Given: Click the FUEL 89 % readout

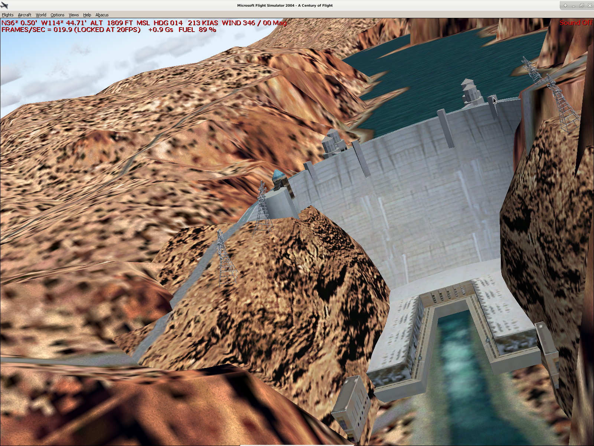Looking at the screenshot, I should [x=197, y=30].
